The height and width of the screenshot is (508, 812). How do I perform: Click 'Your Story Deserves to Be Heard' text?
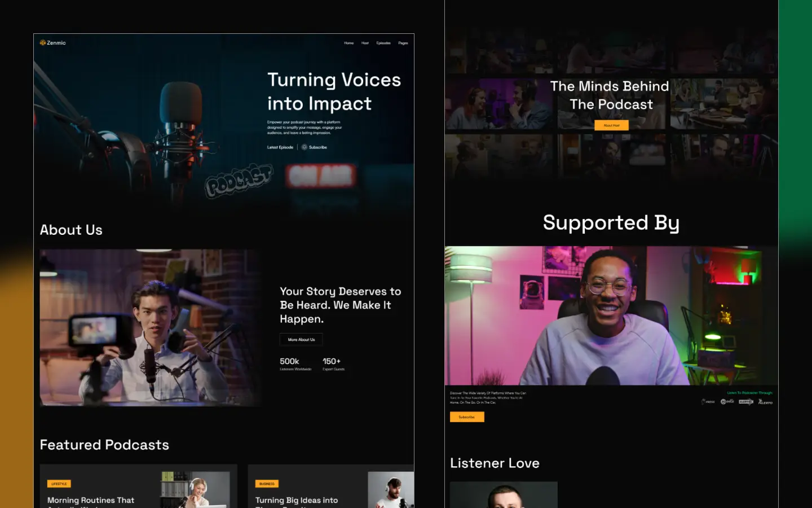(x=340, y=305)
